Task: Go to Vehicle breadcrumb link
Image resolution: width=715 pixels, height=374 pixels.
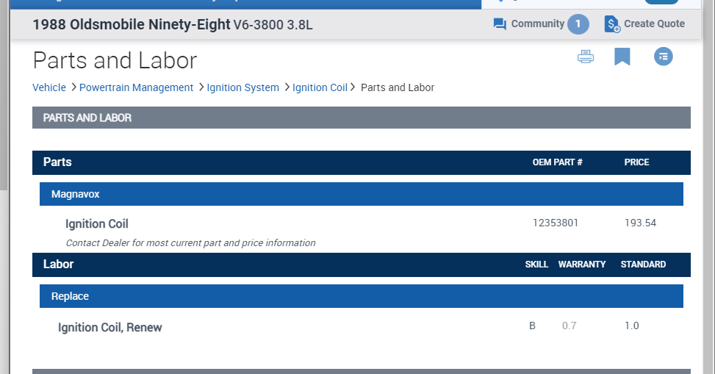Action: coord(49,87)
